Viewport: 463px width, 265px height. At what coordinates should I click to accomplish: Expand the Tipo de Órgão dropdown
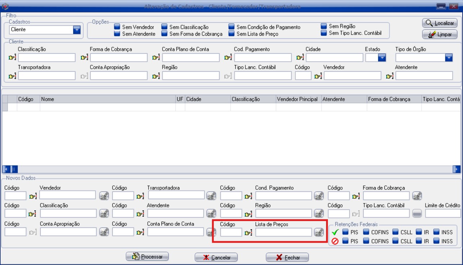(448, 58)
